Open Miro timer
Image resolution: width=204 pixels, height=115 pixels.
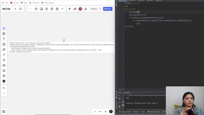click(x=36, y=9)
